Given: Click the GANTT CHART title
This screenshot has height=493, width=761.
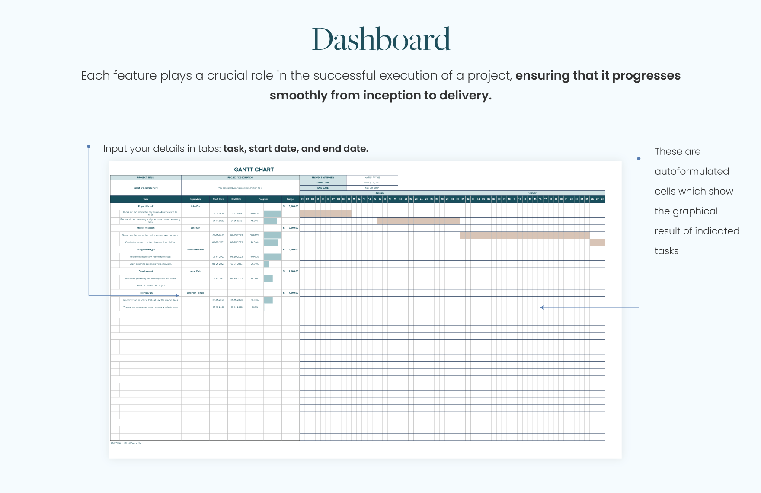Looking at the screenshot, I should tap(254, 169).
